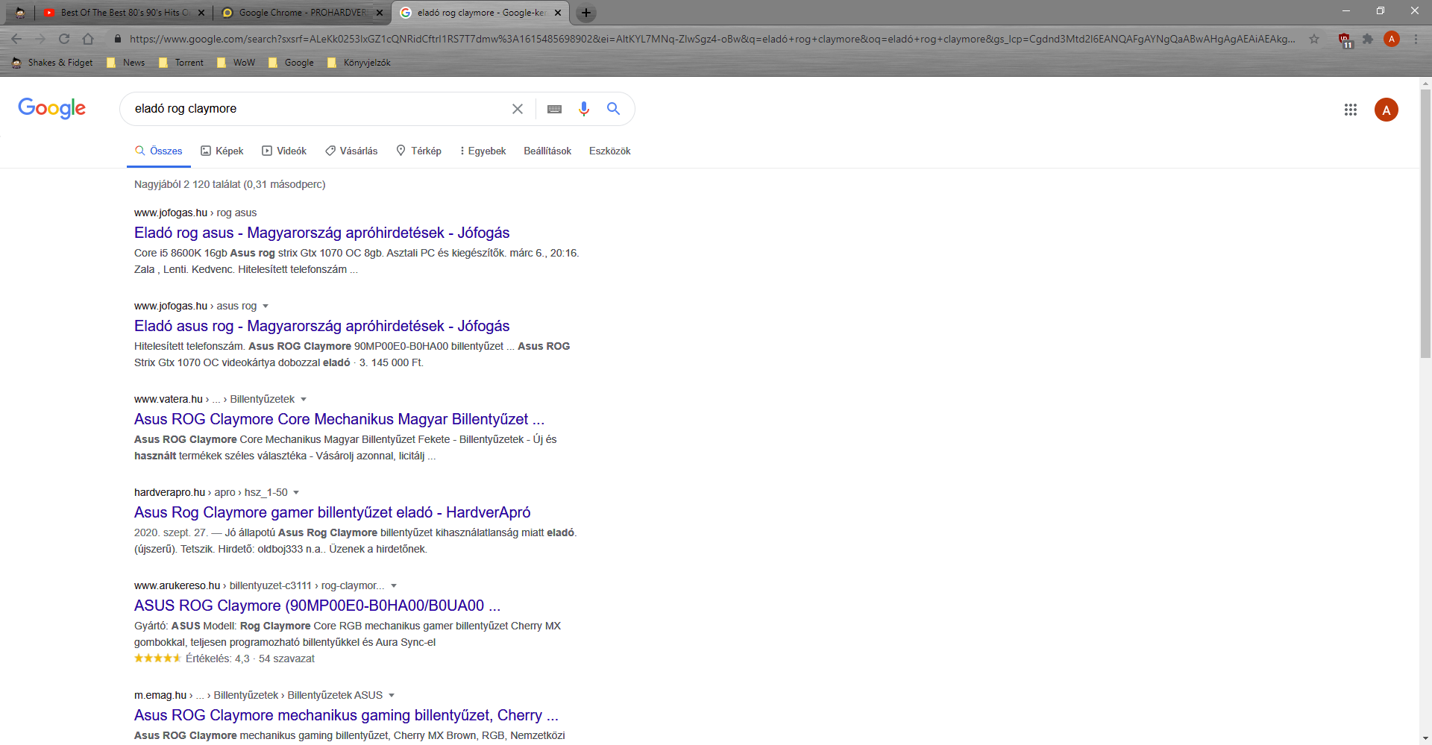
Task: Select the Vásárlás search tab
Action: click(x=351, y=151)
